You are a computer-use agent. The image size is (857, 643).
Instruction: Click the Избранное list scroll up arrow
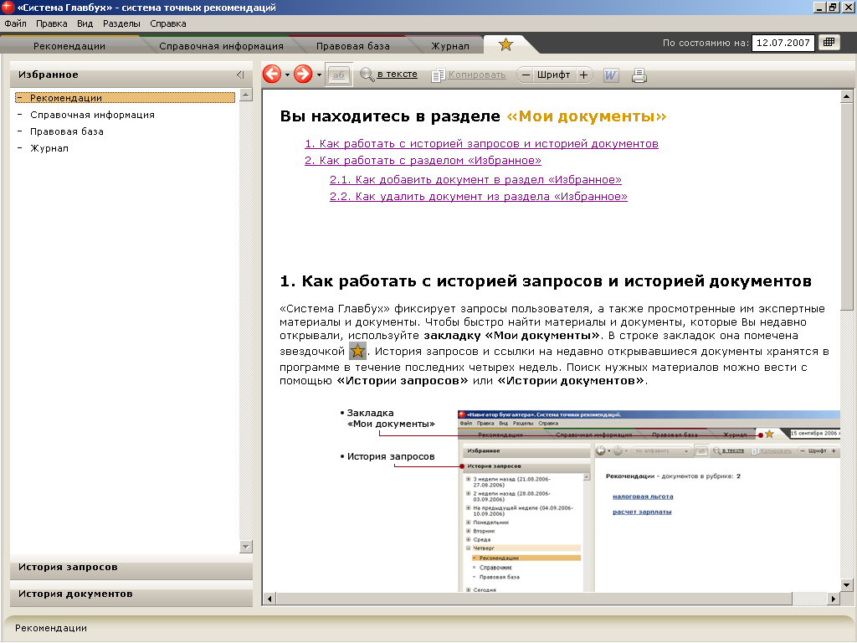(246, 95)
